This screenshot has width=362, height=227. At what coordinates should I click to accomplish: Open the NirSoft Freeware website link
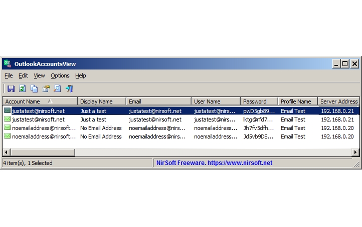214,163
